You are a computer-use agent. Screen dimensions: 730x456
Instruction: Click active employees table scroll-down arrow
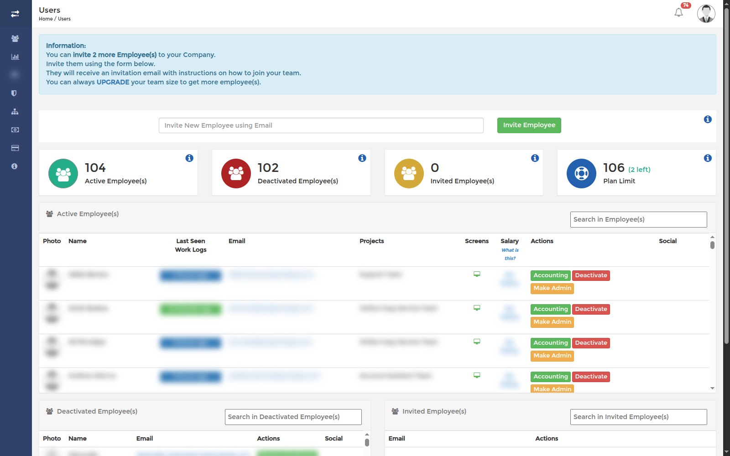point(712,389)
